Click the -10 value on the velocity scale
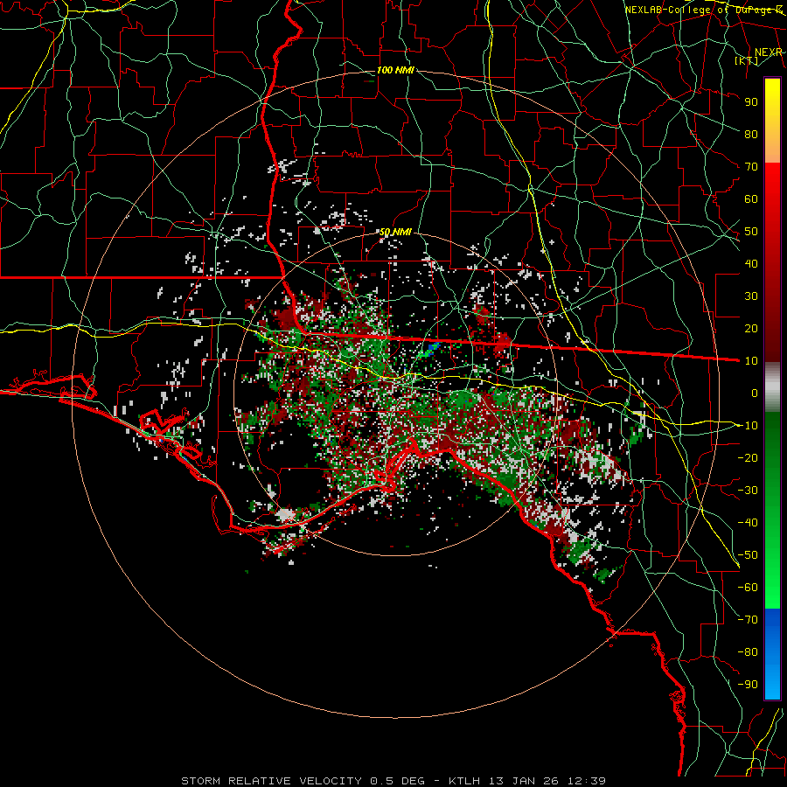The image size is (787, 787). tap(748, 426)
